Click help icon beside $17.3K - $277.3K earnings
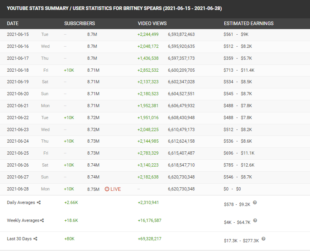This screenshot has width=310, height=251. [x=263, y=239]
